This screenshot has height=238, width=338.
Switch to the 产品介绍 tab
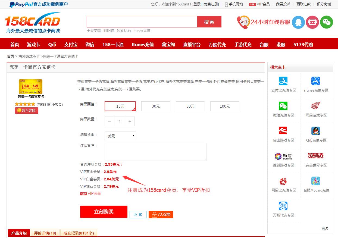click(19, 233)
